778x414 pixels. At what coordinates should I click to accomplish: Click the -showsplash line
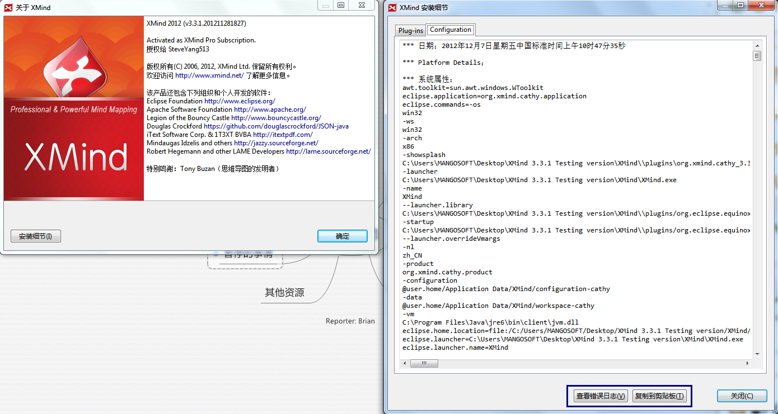(x=424, y=155)
